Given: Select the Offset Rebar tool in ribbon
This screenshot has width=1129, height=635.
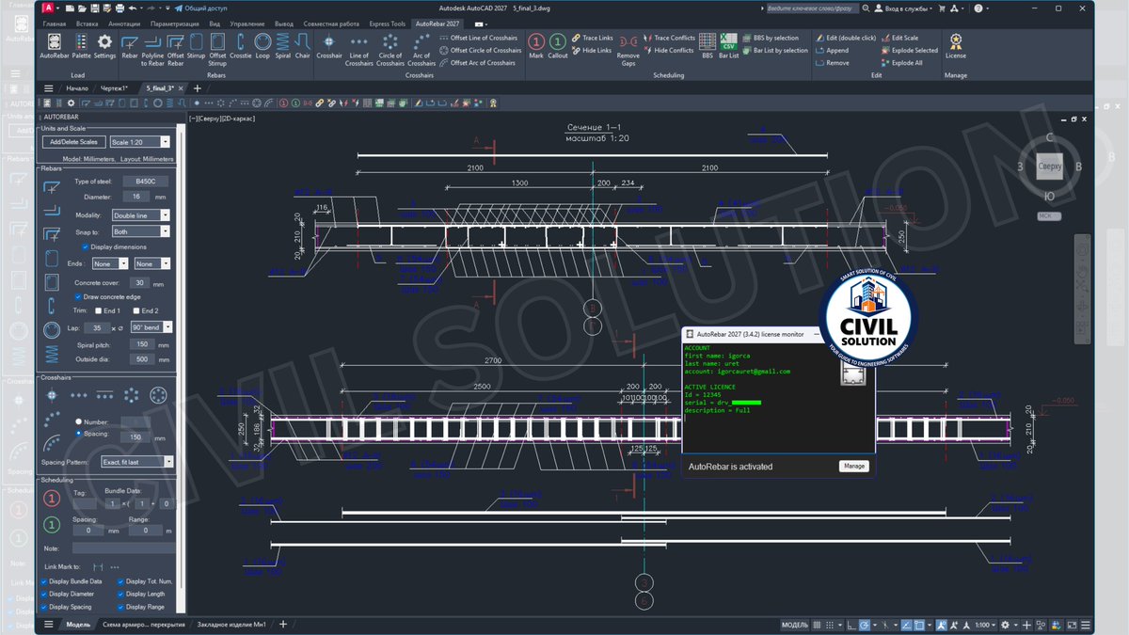Looking at the screenshot, I should coord(176,50).
